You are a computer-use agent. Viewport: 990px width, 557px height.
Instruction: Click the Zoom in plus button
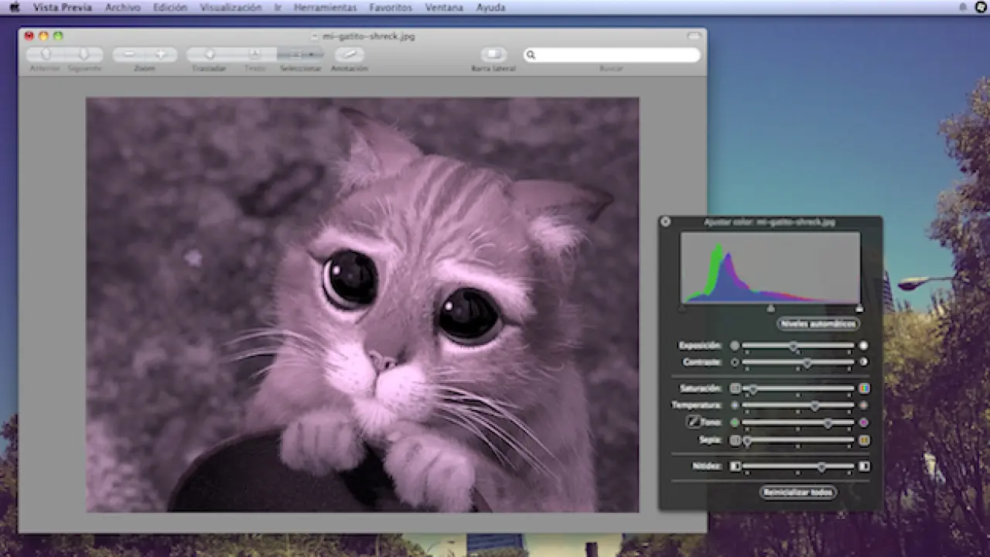point(161,54)
